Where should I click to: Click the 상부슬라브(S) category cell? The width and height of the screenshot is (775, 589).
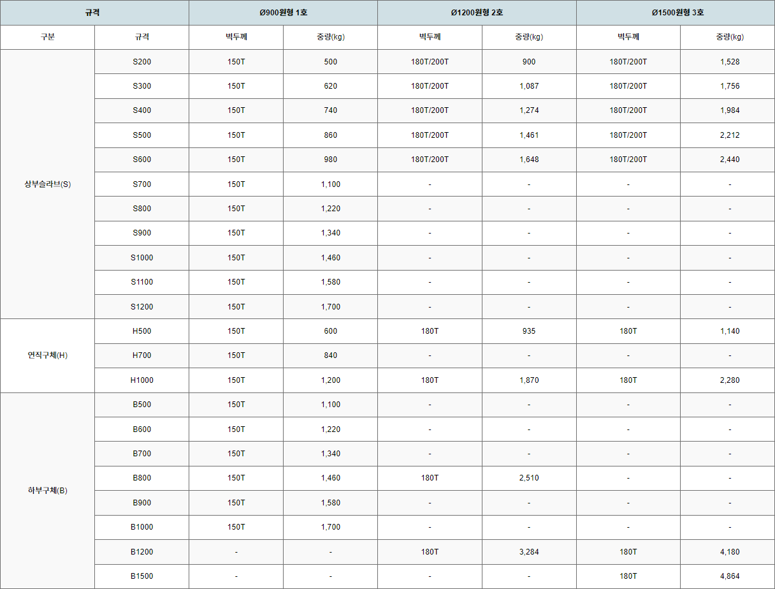[x=47, y=184]
